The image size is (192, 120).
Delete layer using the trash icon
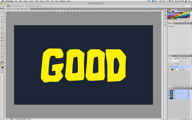[x=188, y=87]
